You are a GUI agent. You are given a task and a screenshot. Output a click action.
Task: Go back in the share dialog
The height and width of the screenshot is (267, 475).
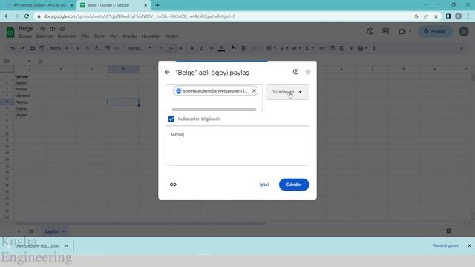pos(167,72)
